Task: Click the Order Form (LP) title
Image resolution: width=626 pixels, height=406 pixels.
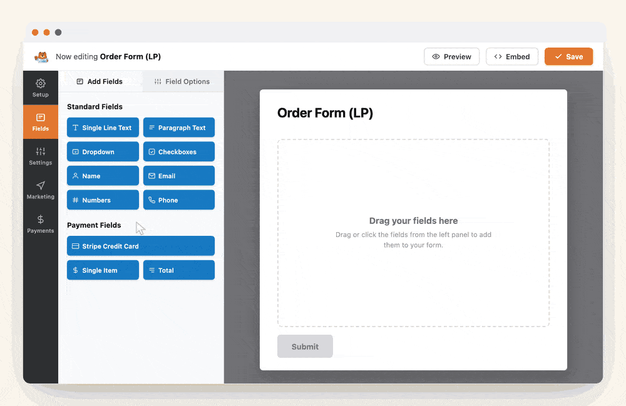Action: click(325, 113)
